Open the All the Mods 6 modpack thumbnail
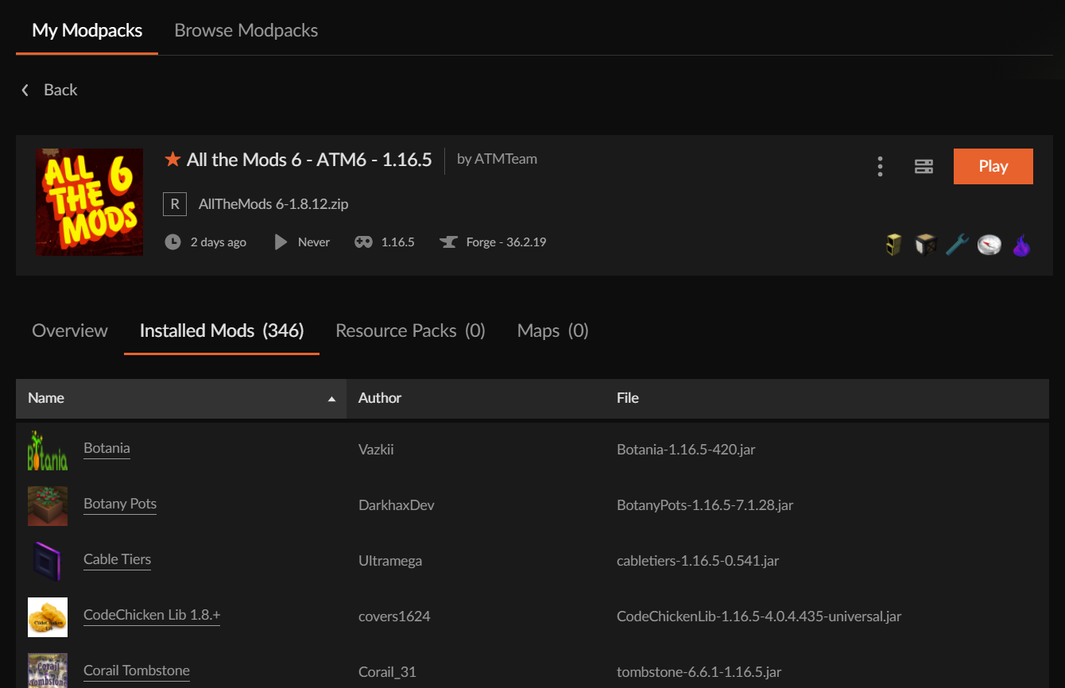The image size is (1065, 688). click(89, 202)
